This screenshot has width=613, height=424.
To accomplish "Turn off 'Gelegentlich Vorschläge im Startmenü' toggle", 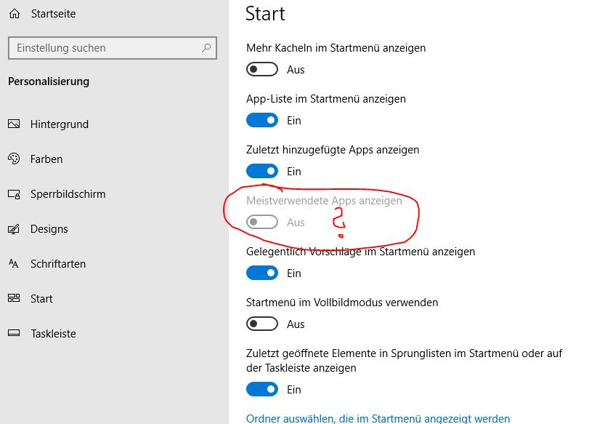I will [262, 273].
